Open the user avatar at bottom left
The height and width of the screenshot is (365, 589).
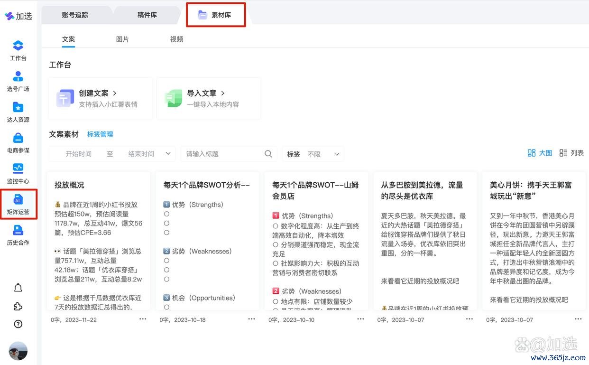[18, 351]
